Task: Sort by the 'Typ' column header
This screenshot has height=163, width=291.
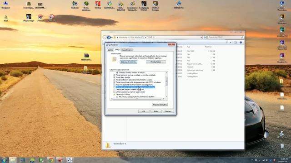Action: pos(188,47)
